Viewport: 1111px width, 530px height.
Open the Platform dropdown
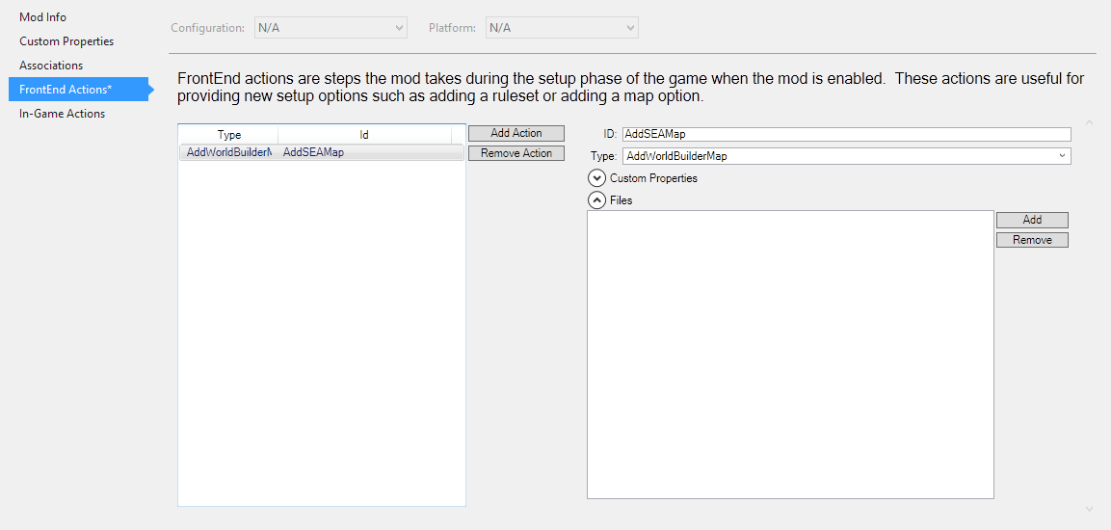[x=562, y=28]
